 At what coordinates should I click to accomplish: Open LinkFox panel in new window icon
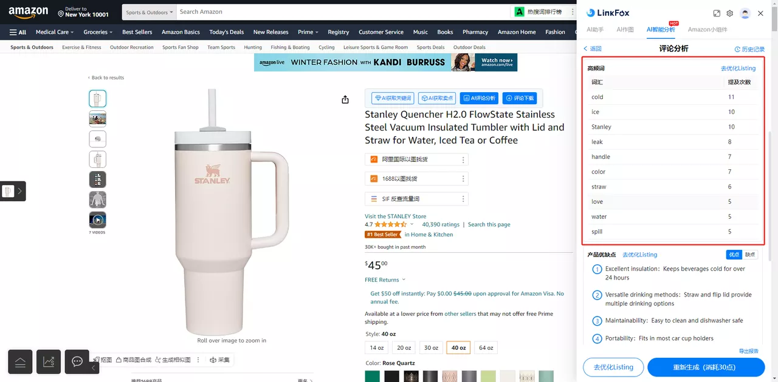click(x=717, y=13)
